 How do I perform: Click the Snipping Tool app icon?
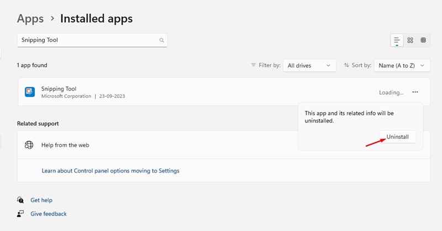tap(30, 92)
